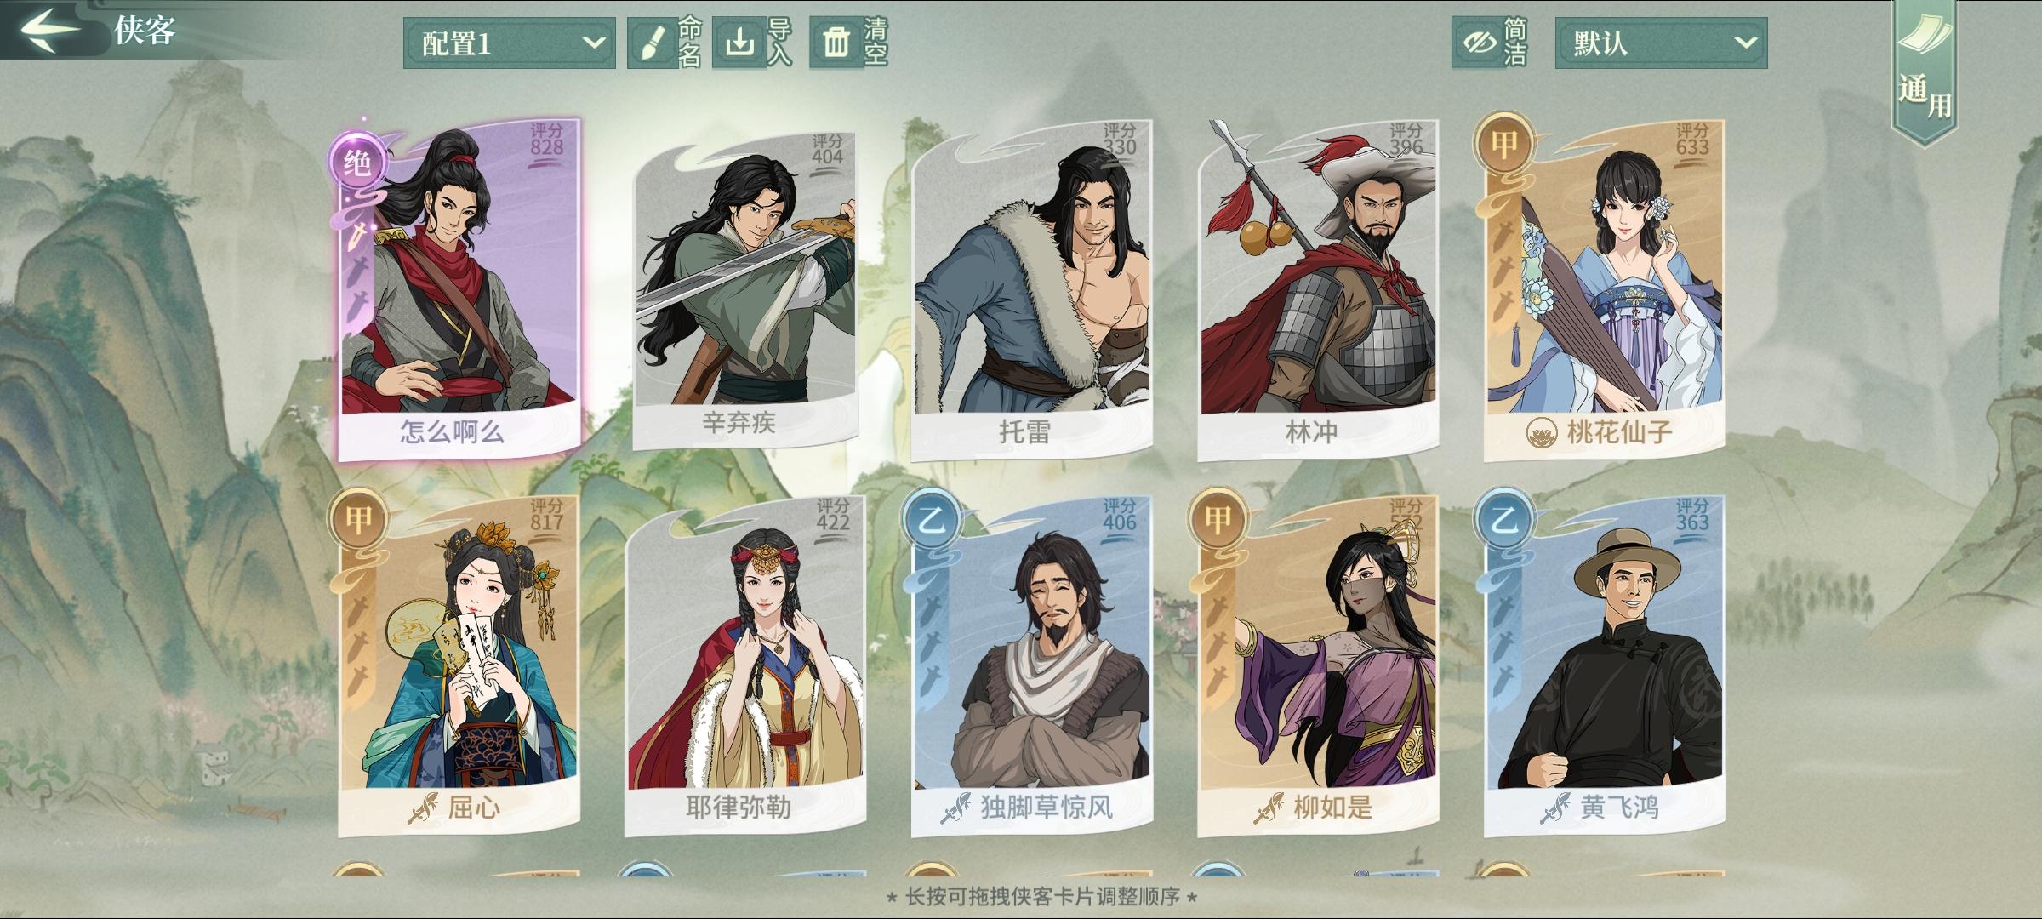Click the lotus icon beside 桃花仙子
2042x919 pixels.
[1541, 433]
